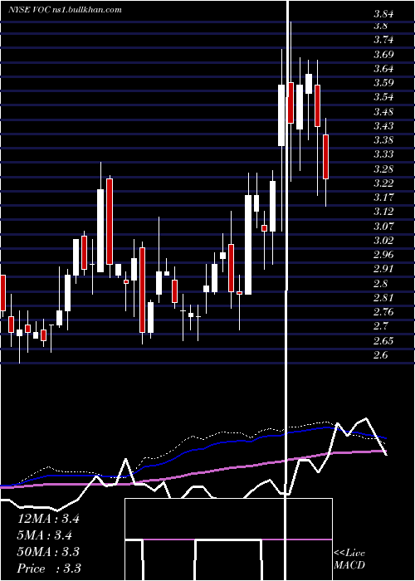The image size is (415, 581).
Task: Click the 3.22 price axis label
Action: 383,183
